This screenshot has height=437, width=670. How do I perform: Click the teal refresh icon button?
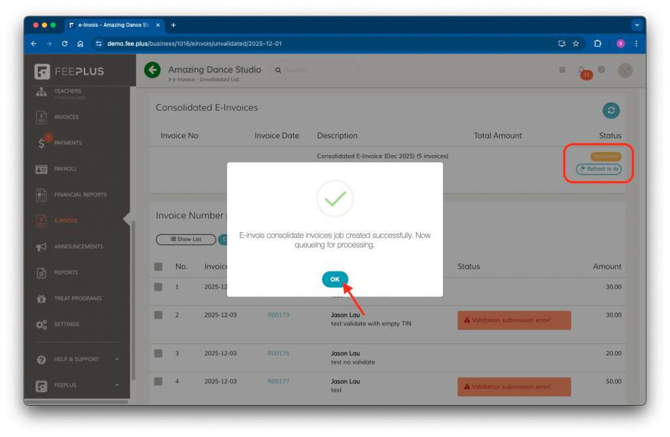pos(610,111)
